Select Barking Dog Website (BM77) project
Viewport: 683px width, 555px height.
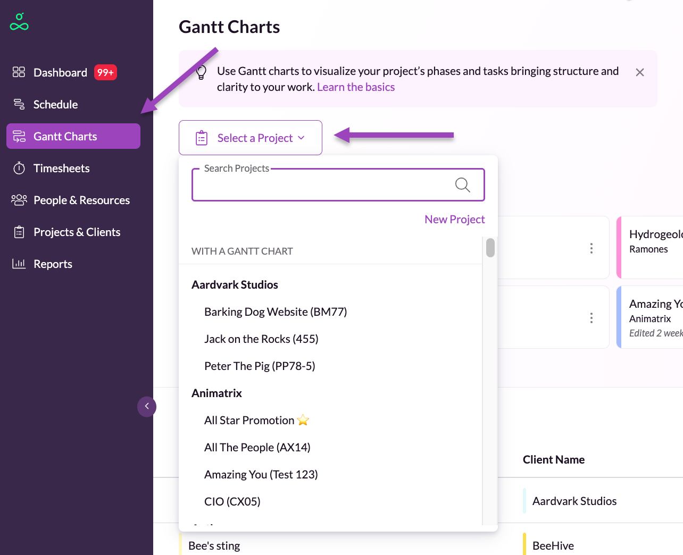point(275,312)
